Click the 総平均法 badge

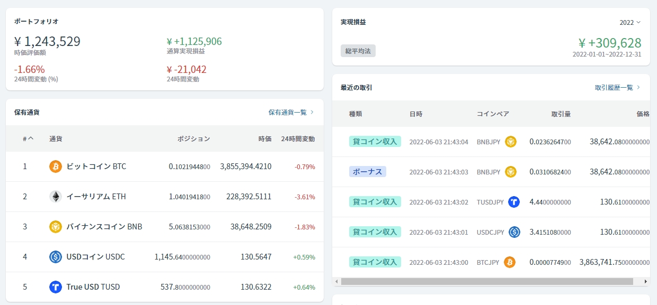(x=358, y=51)
